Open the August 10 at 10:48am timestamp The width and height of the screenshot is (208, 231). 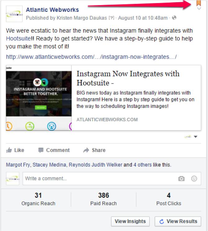click(x=143, y=18)
